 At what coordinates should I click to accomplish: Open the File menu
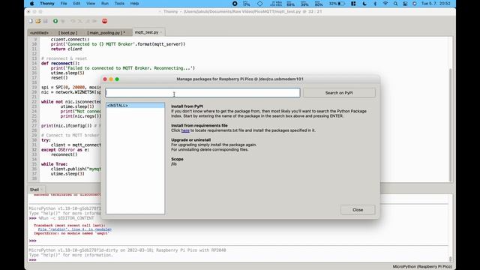coord(64,4)
